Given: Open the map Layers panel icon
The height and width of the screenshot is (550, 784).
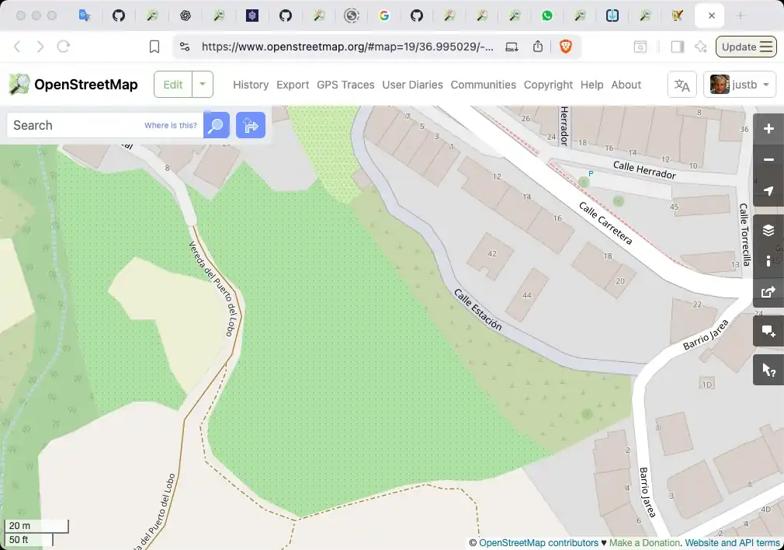Looking at the screenshot, I should coord(768,230).
